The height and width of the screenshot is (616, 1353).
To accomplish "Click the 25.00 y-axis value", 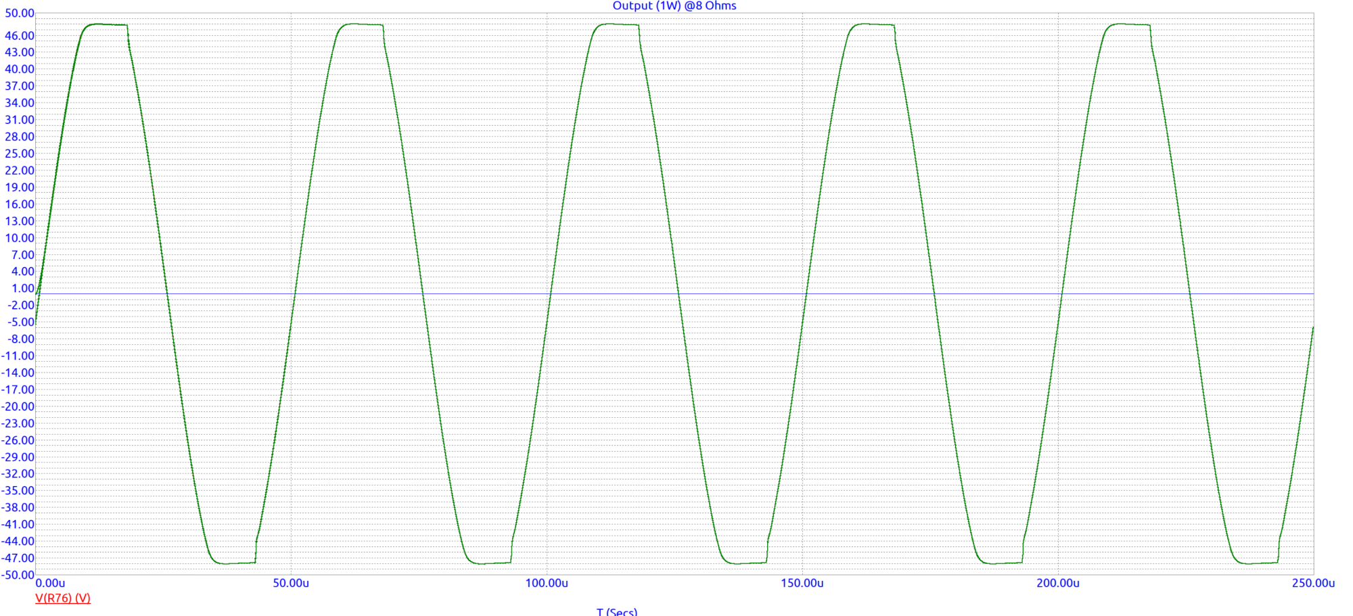I will tap(20, 153).
